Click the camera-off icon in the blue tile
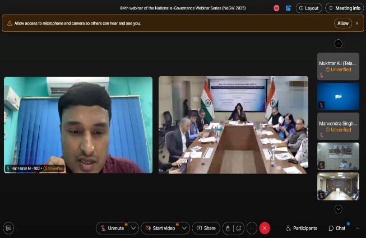This screenshot has height=238, width=366. 338,96
